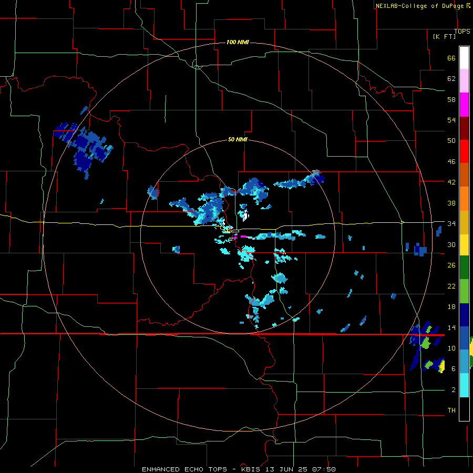Click the 62 legend value
This screenshot has width=473, height=473.
(451, 79)
